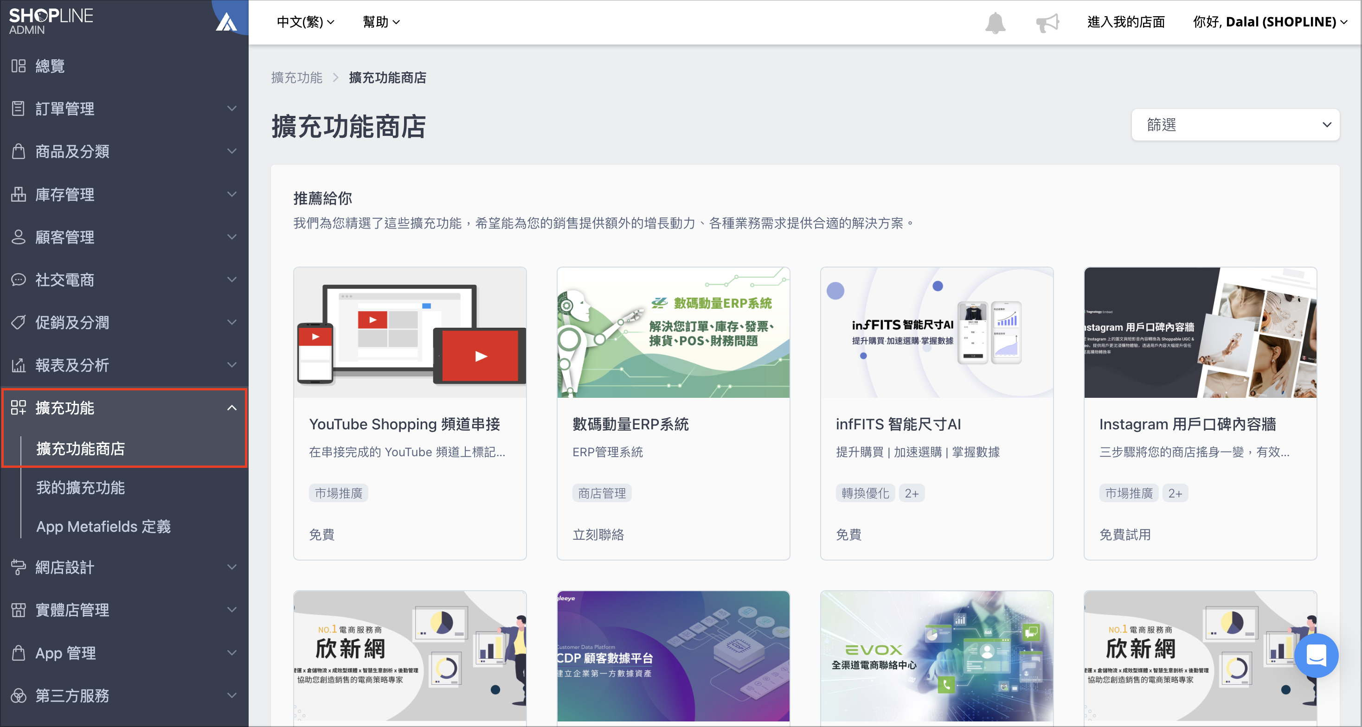The width and height of the screenshot is (1362, 727).
Task: Open YouTube Shopping 頻道串接 app title
Action: point(405,424)
